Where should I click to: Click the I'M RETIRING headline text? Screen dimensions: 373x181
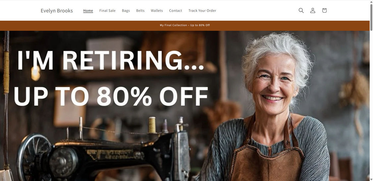(x=111, y=60)
